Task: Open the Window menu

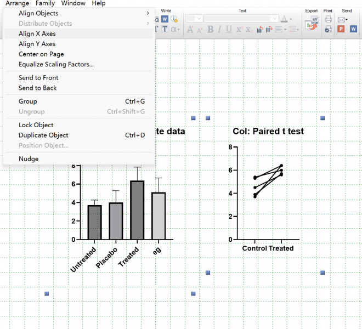Action: (73, 3)
